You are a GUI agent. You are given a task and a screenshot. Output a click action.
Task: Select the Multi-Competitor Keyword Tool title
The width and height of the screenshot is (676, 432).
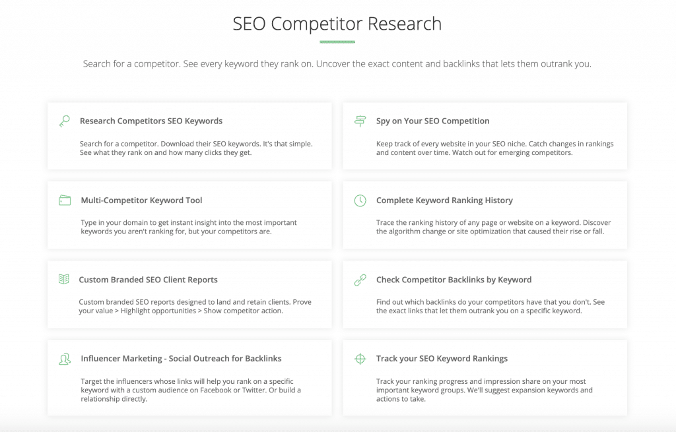[141, 201]
